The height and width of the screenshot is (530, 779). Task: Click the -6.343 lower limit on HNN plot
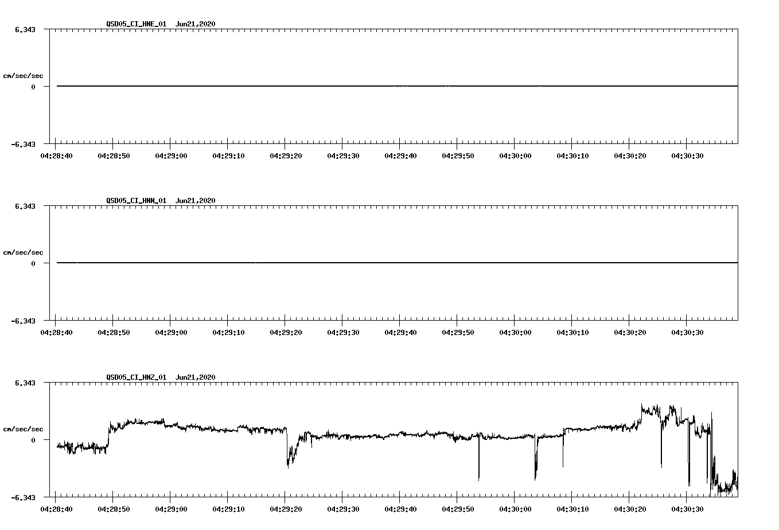24,321
